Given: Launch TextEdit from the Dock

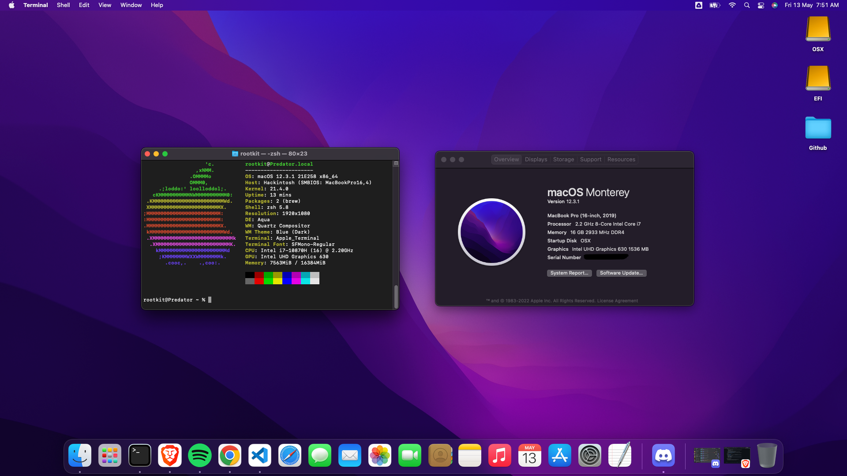Looking at the screenshot, I should point(620,455).
